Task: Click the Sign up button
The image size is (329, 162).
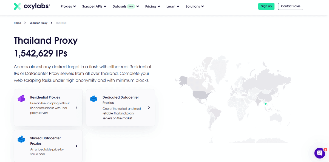Action: 266,6
